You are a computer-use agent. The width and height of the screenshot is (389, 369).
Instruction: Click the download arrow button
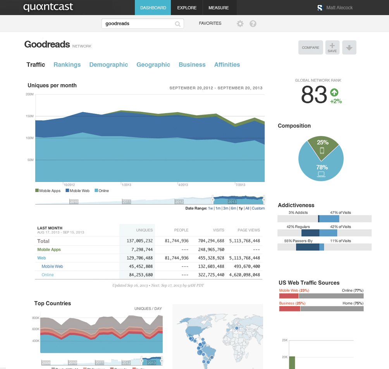click(349, 47)
